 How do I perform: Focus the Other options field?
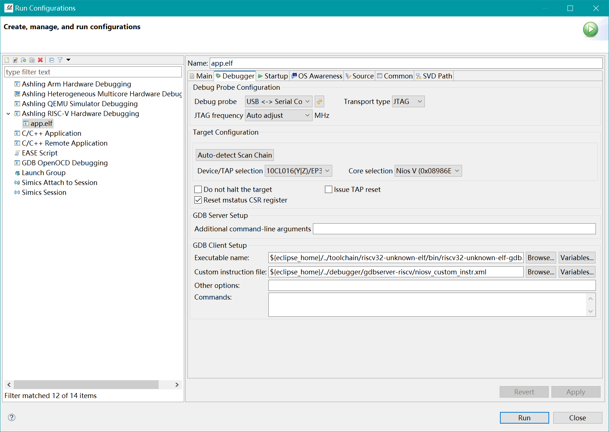tap(432, 285)
